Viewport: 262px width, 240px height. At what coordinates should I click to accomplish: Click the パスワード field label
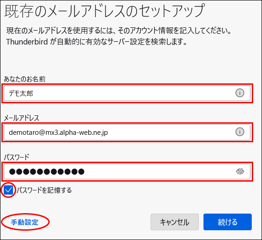[x=17, y=157]
